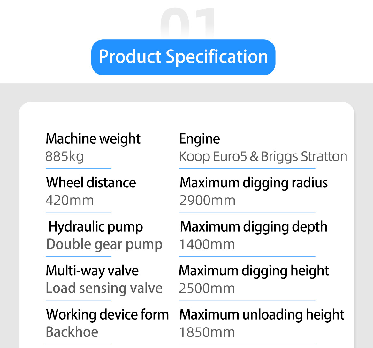Select Maximum digging height heading
The image size is (373, 348).
(x=254, y=271)
